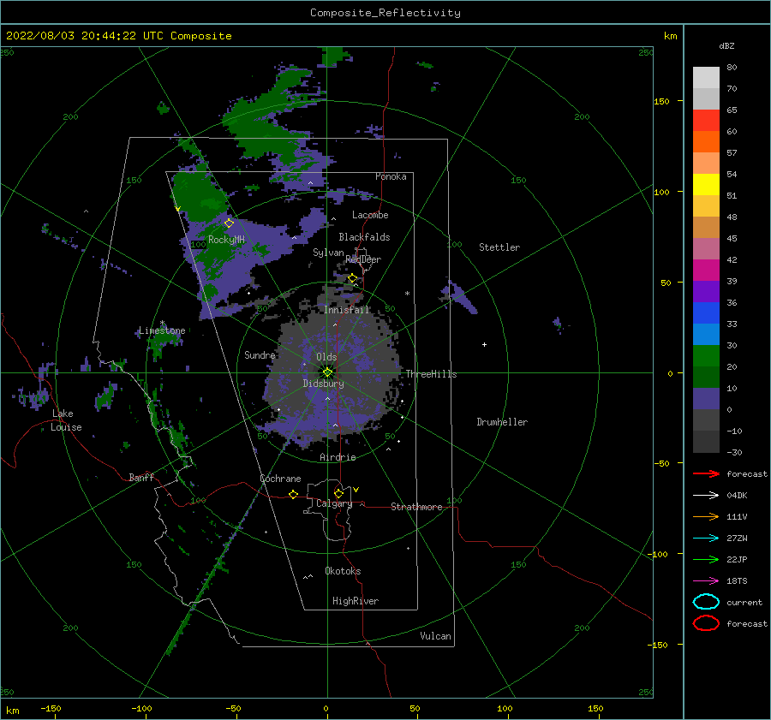Click the white plus marker near Drumheller
This screenshot has height=720, width=771.
[x=484, y=344]
